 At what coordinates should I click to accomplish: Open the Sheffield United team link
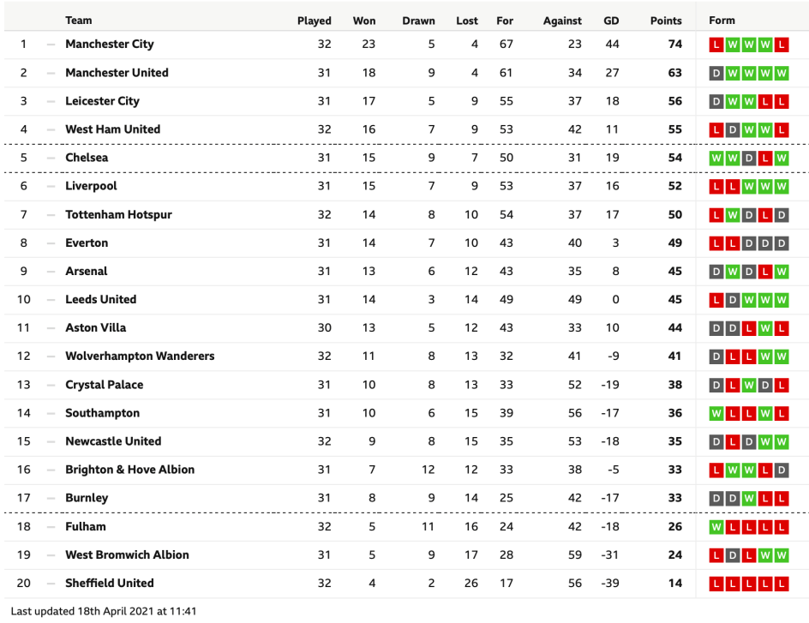pos(110,584)
